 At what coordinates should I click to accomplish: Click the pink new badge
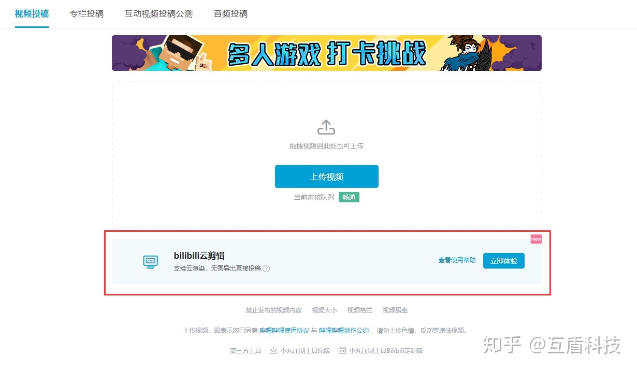(x=536, y=239)
